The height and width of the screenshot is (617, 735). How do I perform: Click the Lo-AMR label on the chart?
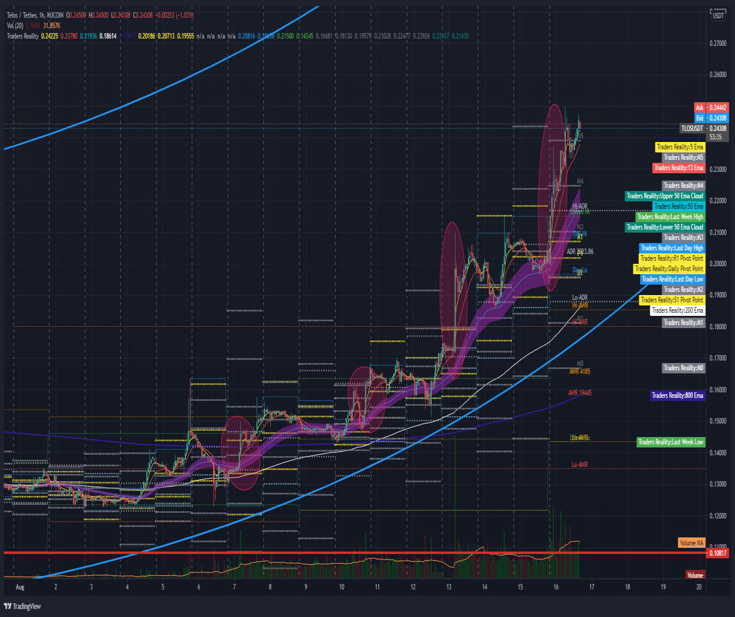pyautogui.click(x=579, y=465)
